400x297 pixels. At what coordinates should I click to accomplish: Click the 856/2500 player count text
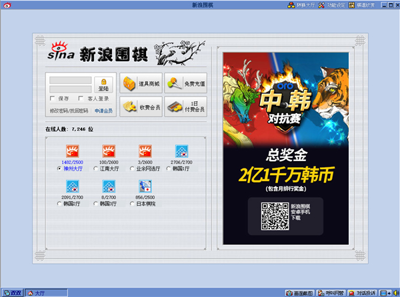click(145, 197)
